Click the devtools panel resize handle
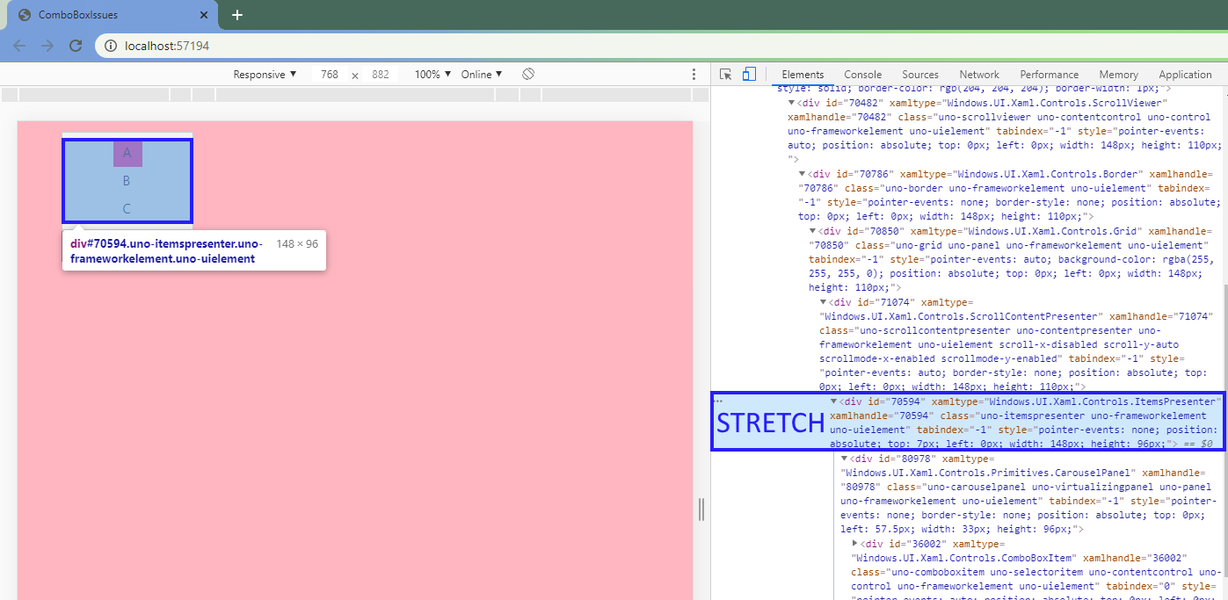 pos(701,509)
